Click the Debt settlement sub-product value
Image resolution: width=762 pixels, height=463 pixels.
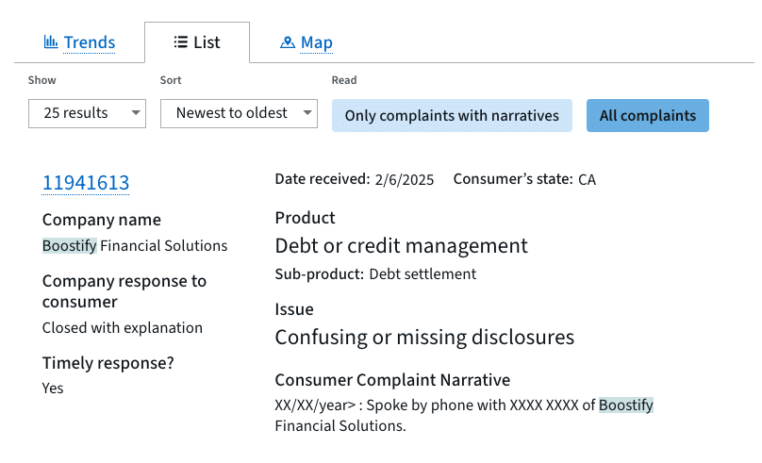(422, 274)
